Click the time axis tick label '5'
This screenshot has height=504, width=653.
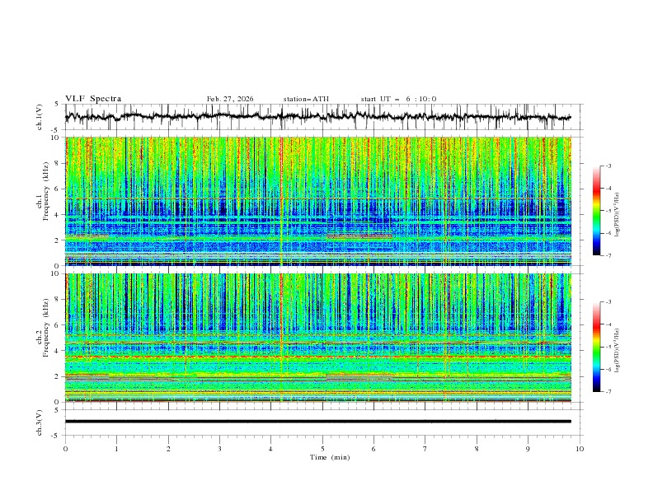(x=322, y=449)
